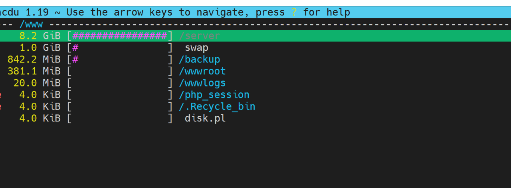Select the /wwwroot directory

point(202,71)
